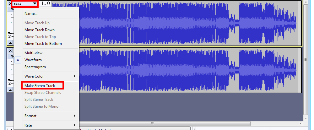Click the 1.0 vertical scale of first track
Screen dimensions: 314x130
tap(46, 3)
